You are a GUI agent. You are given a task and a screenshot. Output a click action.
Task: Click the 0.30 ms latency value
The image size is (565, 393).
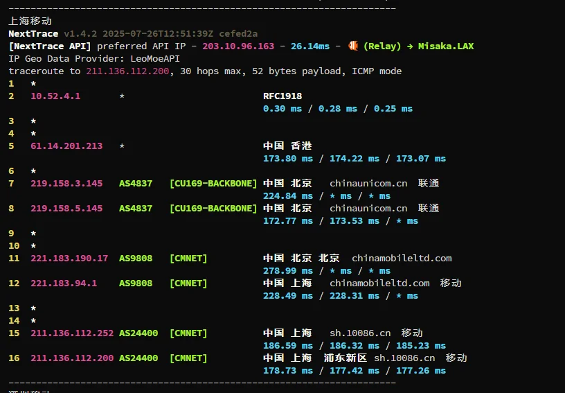pyautogui.click(x=282, y=109)
